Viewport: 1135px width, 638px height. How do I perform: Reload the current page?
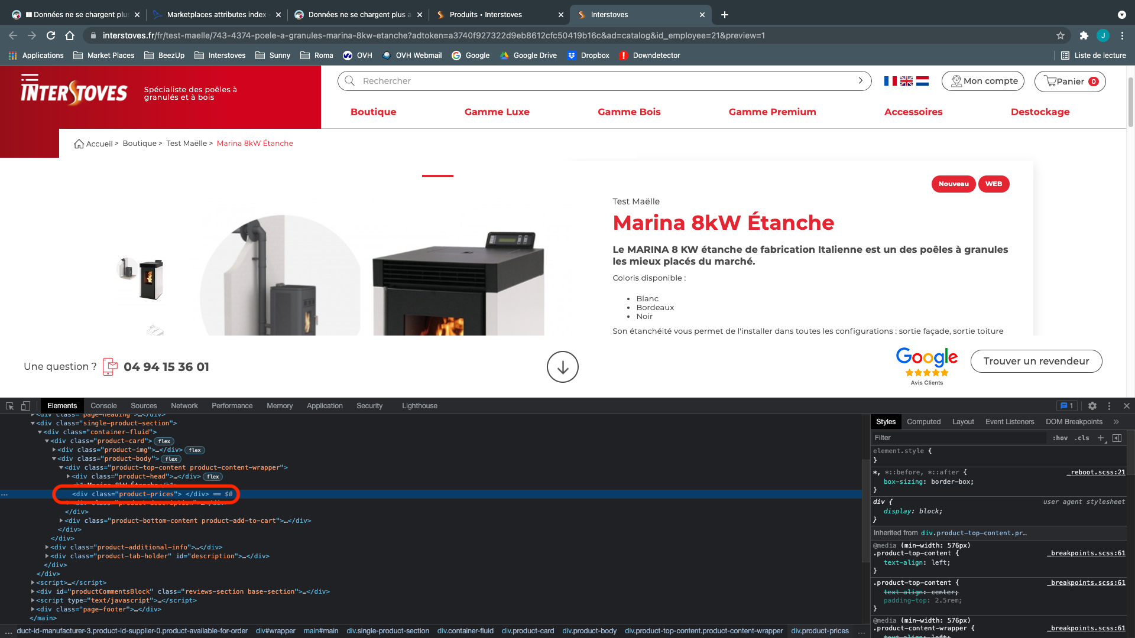point(51,35)
